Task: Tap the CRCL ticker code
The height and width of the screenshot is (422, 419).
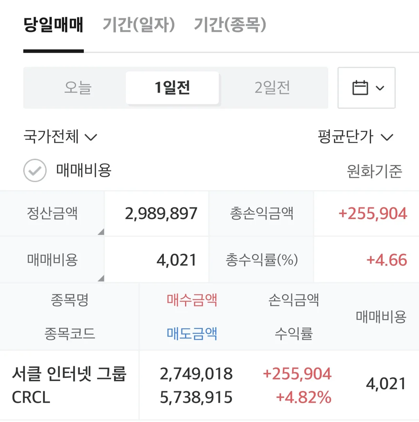Action: 31,398
